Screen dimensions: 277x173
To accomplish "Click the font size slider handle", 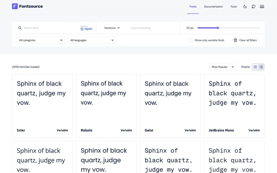I will pyautogui.click(x=218, y=28).
